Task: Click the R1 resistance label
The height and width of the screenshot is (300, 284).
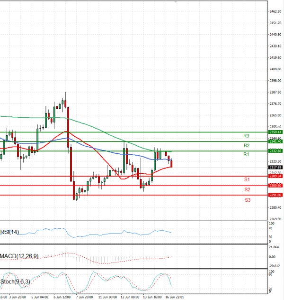Action: pos(246,154)
